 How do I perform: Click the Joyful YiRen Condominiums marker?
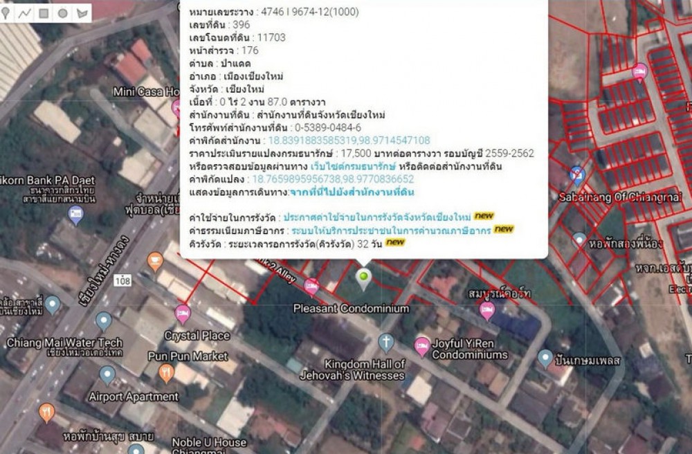[x=421, y=345]
